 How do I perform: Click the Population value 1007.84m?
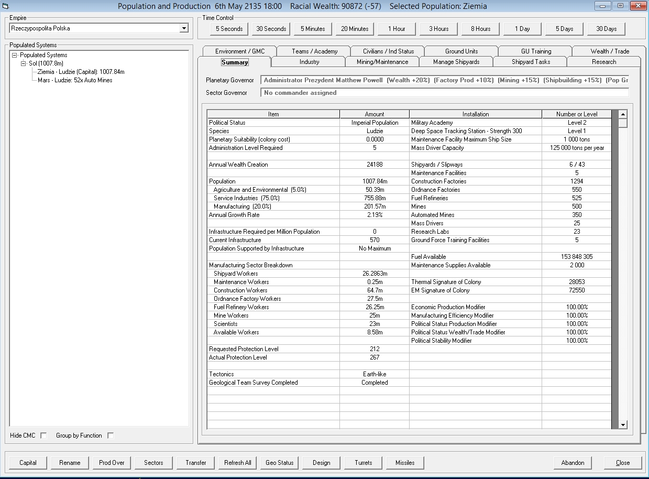pyautogui.click(x=375, y=181)
